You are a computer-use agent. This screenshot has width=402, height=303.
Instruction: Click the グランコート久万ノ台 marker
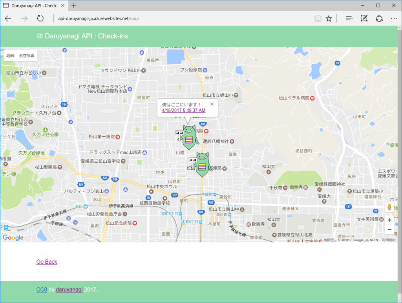pos(59,113)
